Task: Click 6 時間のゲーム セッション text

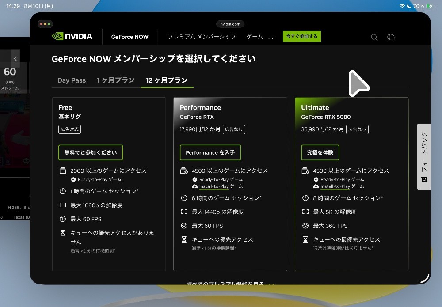Action: tap(227, 198)
